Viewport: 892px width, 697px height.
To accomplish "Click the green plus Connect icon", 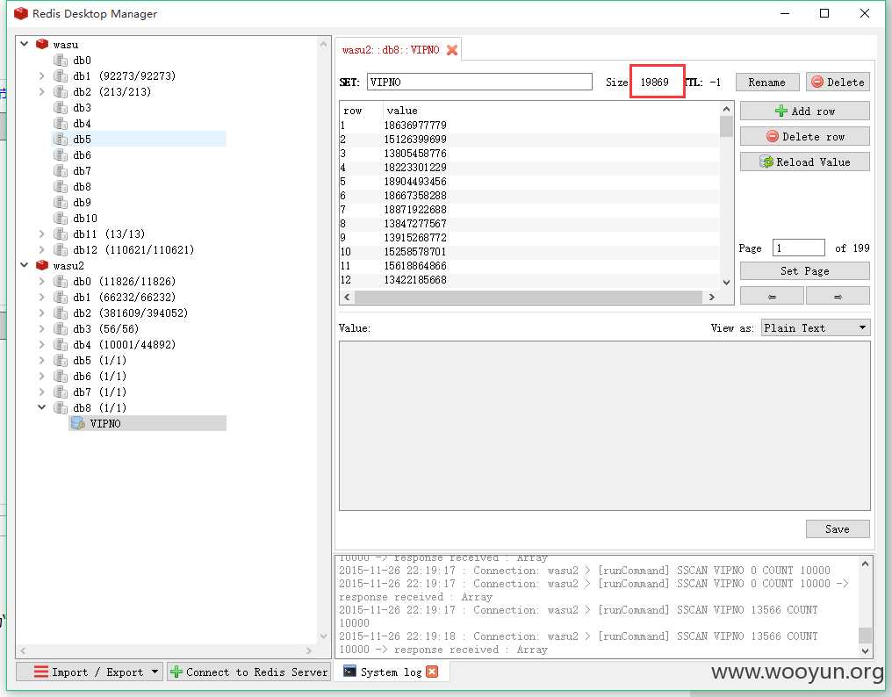I will 176,672.
